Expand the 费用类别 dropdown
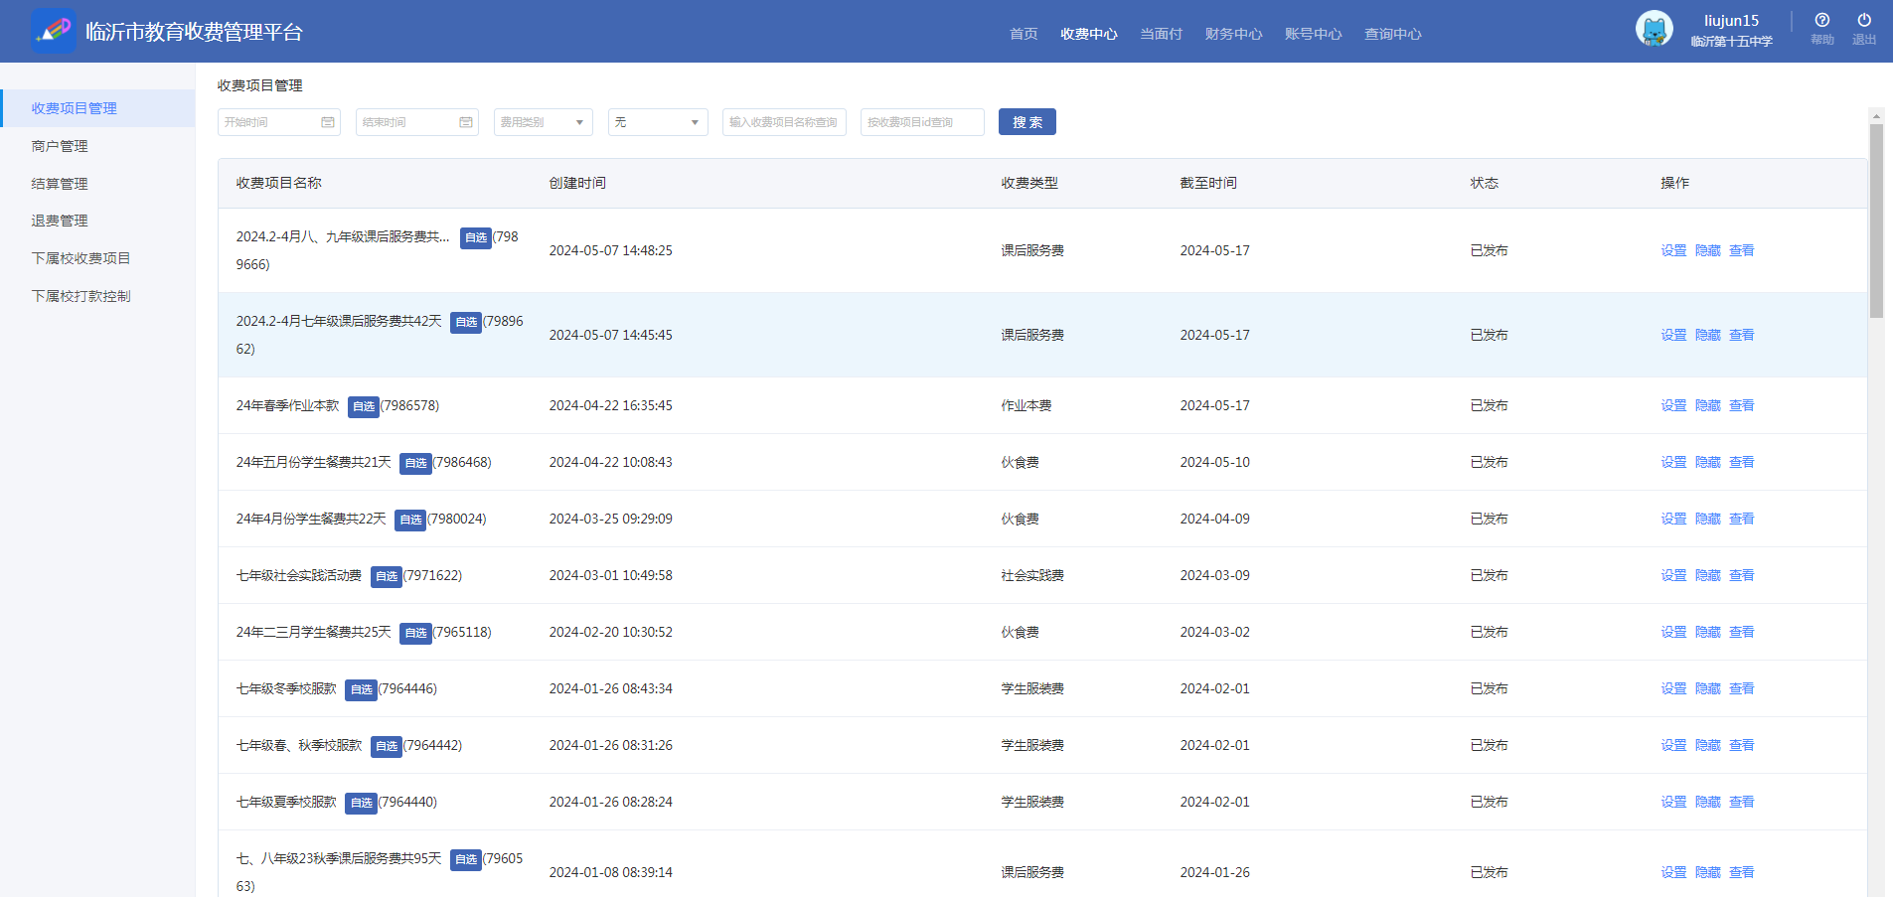Viewport: 1893px width, 897px height. tap(543, 122)
